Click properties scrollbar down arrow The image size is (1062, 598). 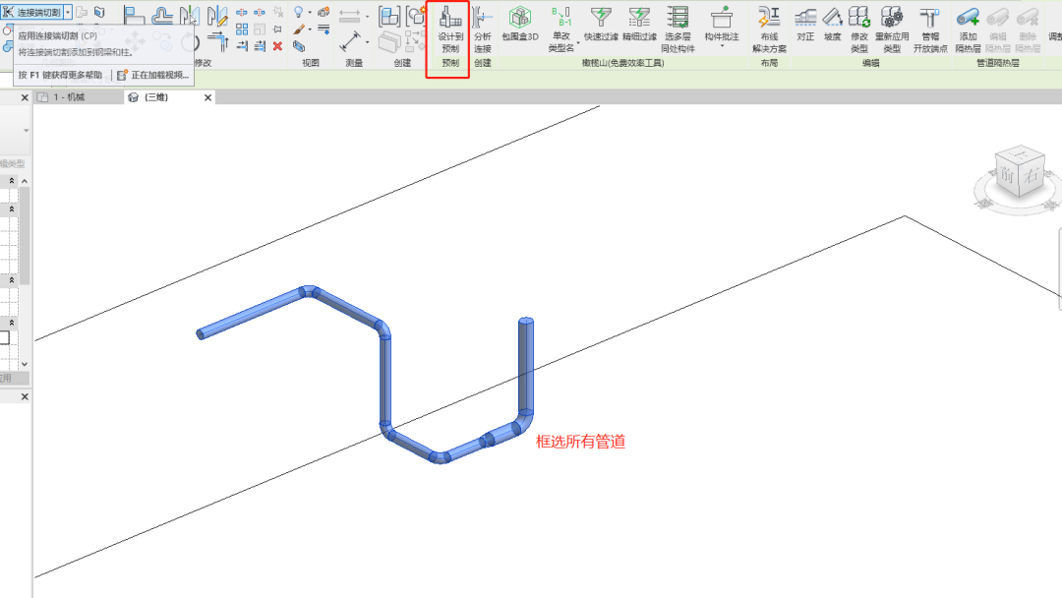point(25,364)
